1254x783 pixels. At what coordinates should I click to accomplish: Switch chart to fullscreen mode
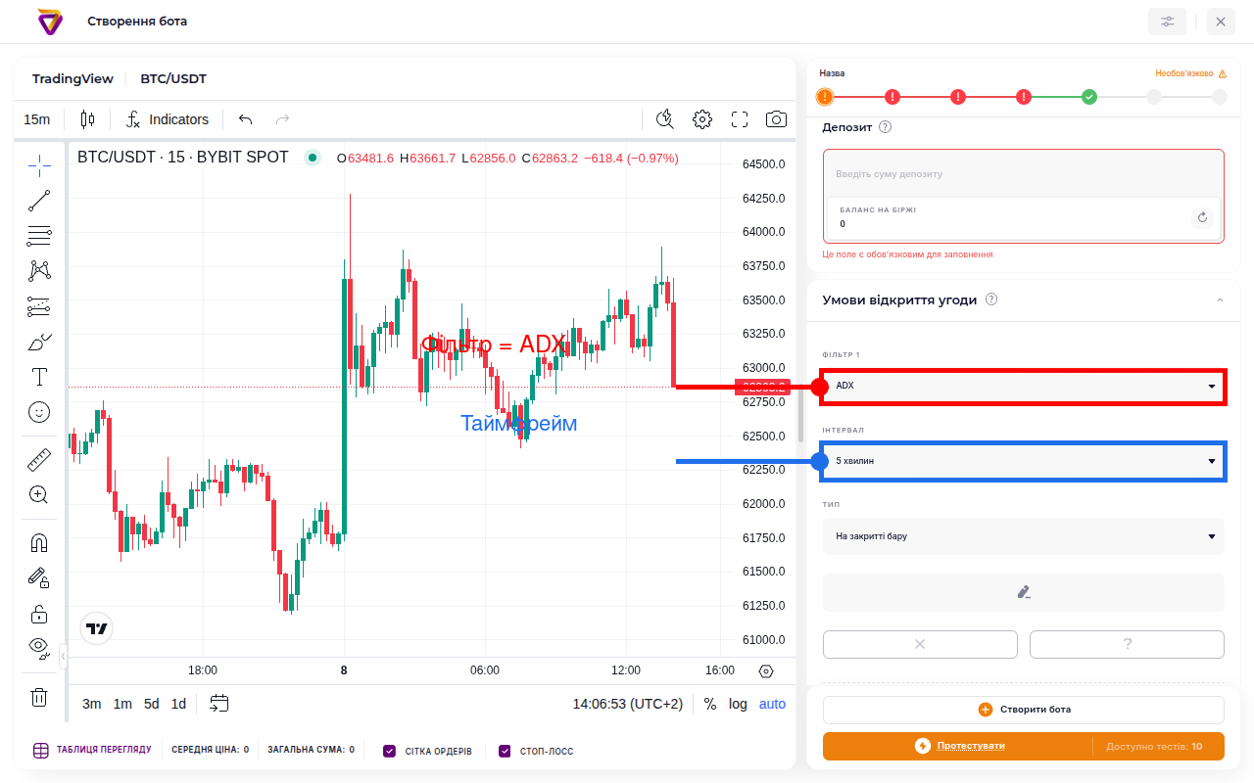pos(740,119)
